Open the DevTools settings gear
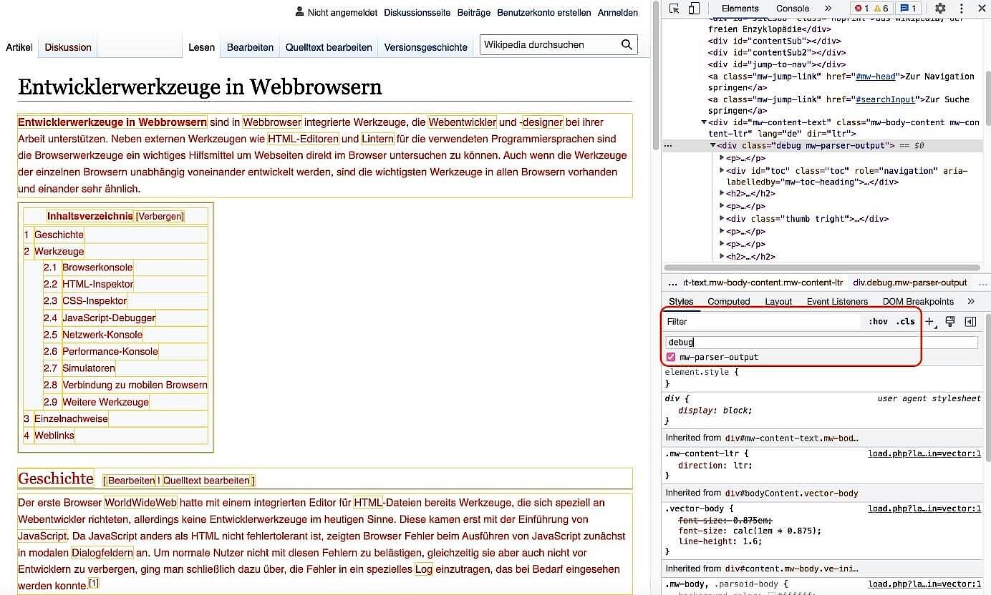The width and height of the screenshot is (991, 595). point(940,9)
